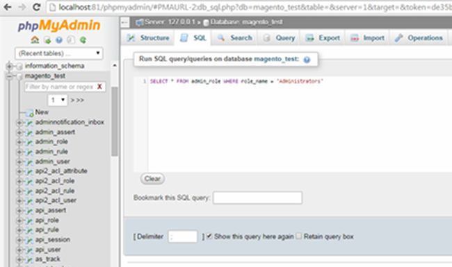The width and height of the screenshot is (452, 267).
Task: Open SQL help icon next to magento_test
Action: [307, 60]
